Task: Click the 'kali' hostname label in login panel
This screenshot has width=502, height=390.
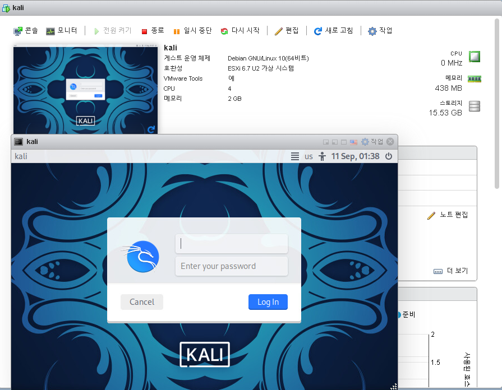Action: tap(21, 156)
